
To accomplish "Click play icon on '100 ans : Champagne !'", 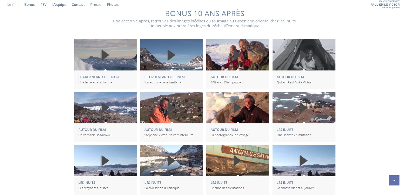I will [x=238, y=55].
